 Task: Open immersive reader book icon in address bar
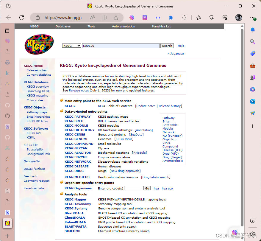click(x=104, y=18)
